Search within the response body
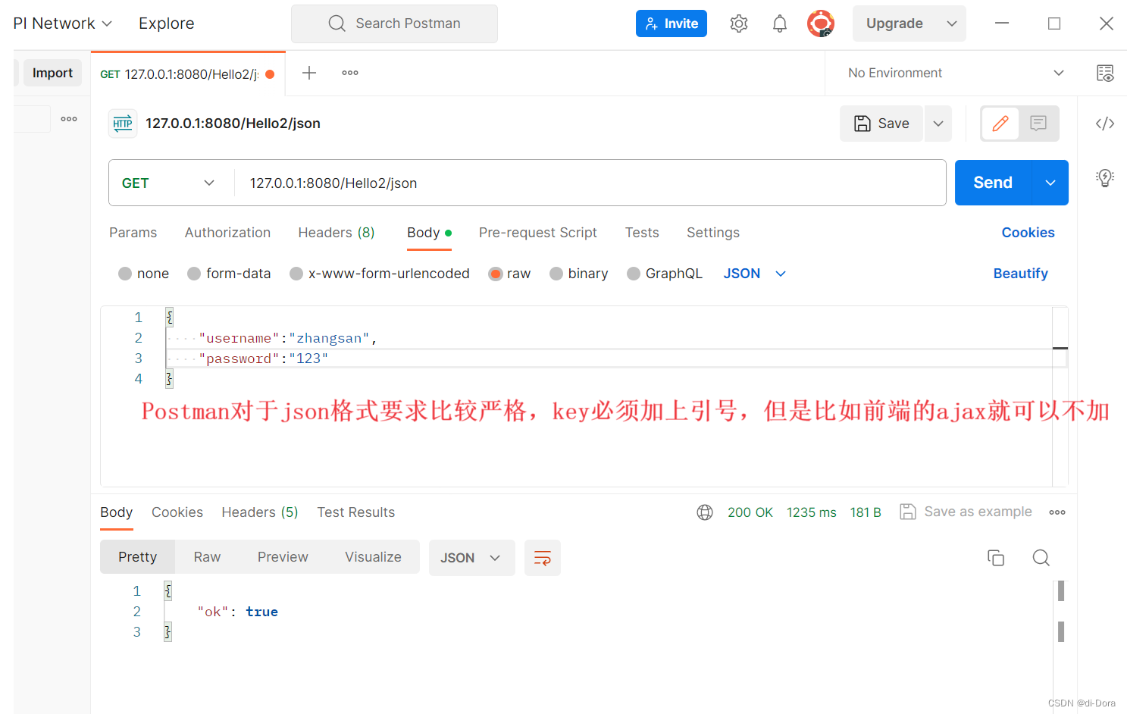The height and width of the screenshot is (714, 1127). tap(1041, 558)
